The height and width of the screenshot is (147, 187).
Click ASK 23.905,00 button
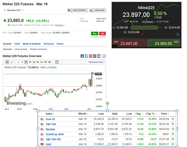pos(163,43)
